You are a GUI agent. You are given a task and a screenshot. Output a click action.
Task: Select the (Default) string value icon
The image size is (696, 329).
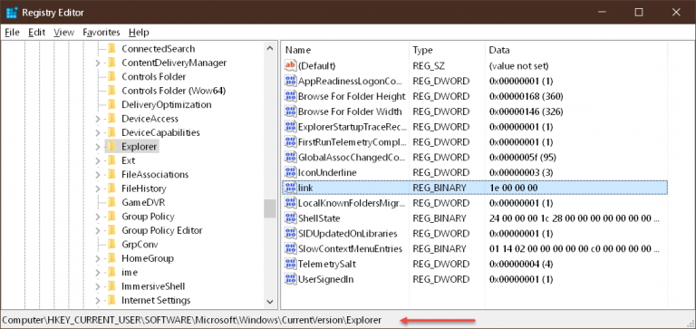[291, 66]
